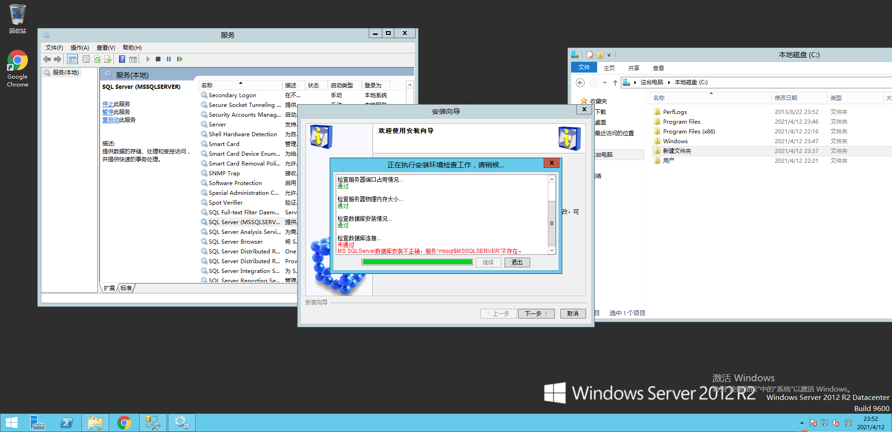Open Explorer's recent locations dropdown arrow

click(x=605, y=83)
